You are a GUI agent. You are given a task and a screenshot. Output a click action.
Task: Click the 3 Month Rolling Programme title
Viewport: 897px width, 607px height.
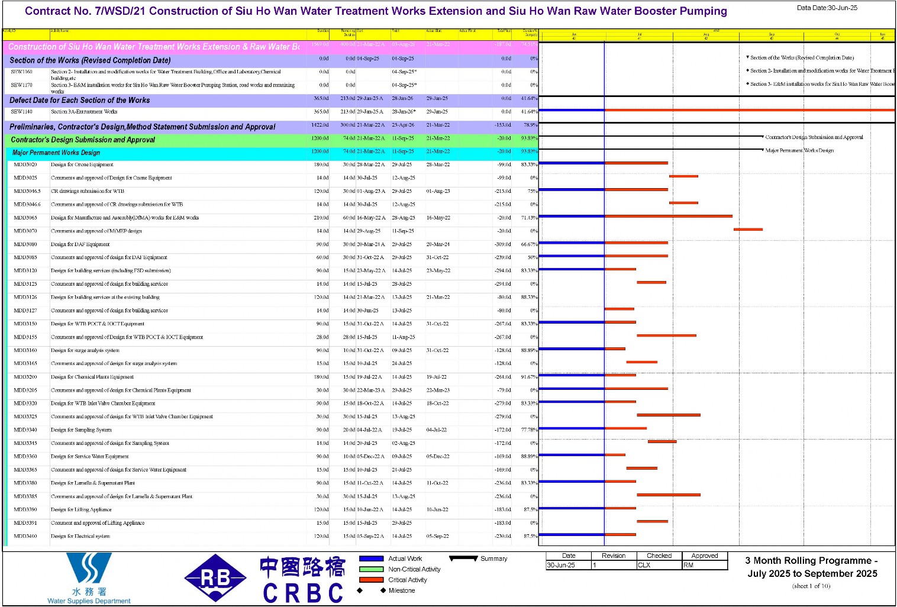(x=812, y=567)
